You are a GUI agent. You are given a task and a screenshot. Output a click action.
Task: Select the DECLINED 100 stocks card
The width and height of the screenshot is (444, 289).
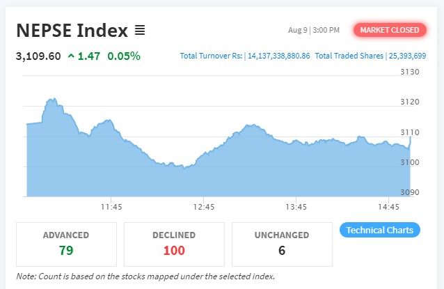174,243
